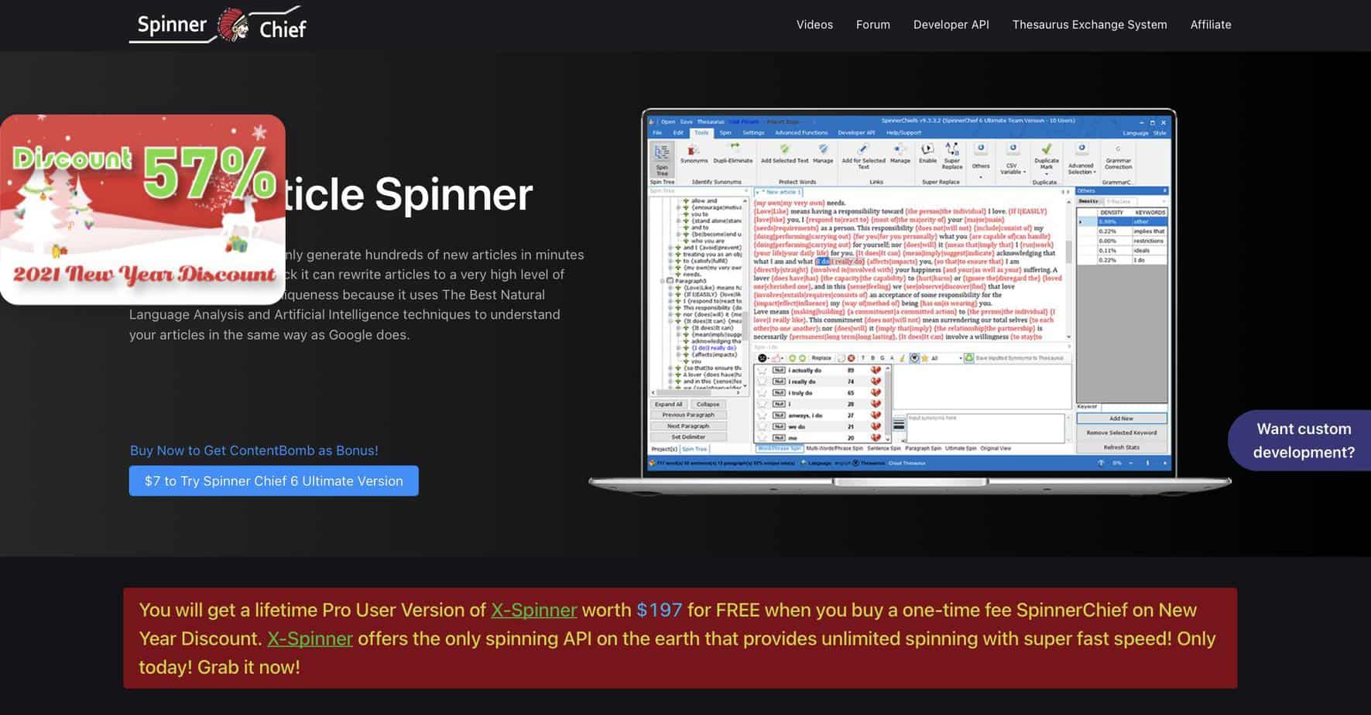Switch to the Paragraph Spin tab

923,448
